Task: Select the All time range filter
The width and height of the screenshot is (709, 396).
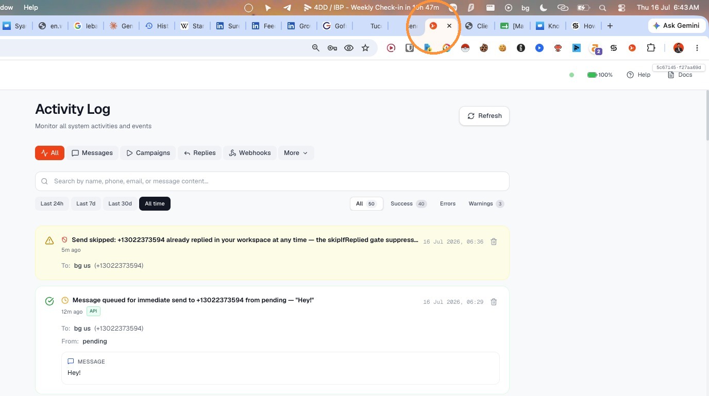Action: coord(155,204)
